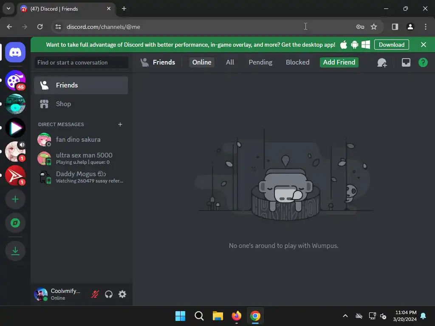Switch to the Online friends tab
Viewport: 435px width, 326px height.
202,62
